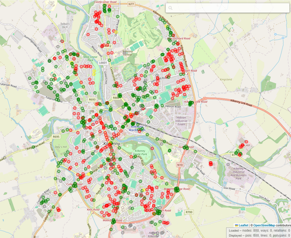Open the Leaflet attribution link
Image resolution: width=291 pixels, height=238 pixels.
[x=243, y=225]
